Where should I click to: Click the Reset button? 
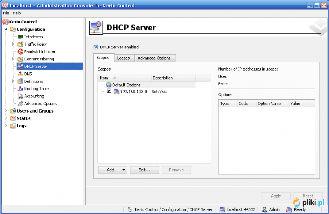[x=308, y=196]
